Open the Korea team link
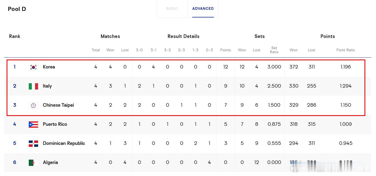The image size is (376, 176). pyautogui.click(x=49, y=67)
